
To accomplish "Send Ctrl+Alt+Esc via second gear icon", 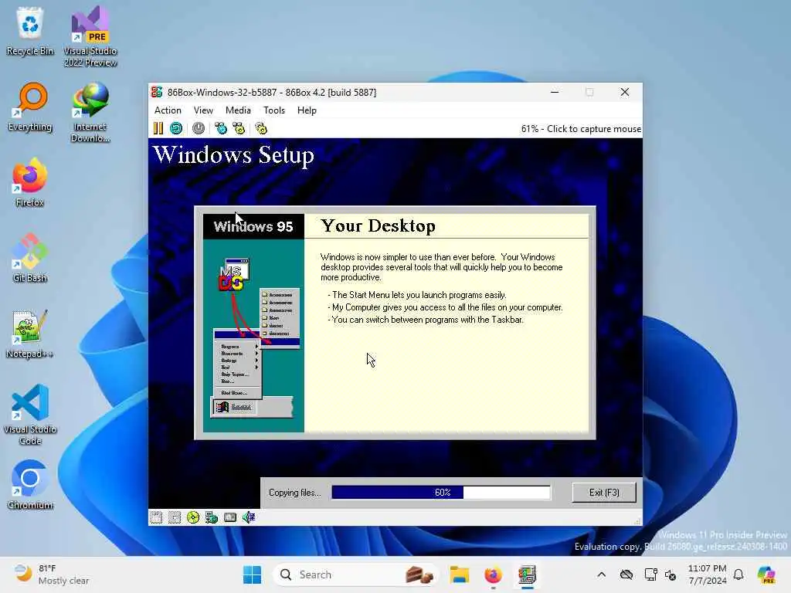I will pos(239,129).
